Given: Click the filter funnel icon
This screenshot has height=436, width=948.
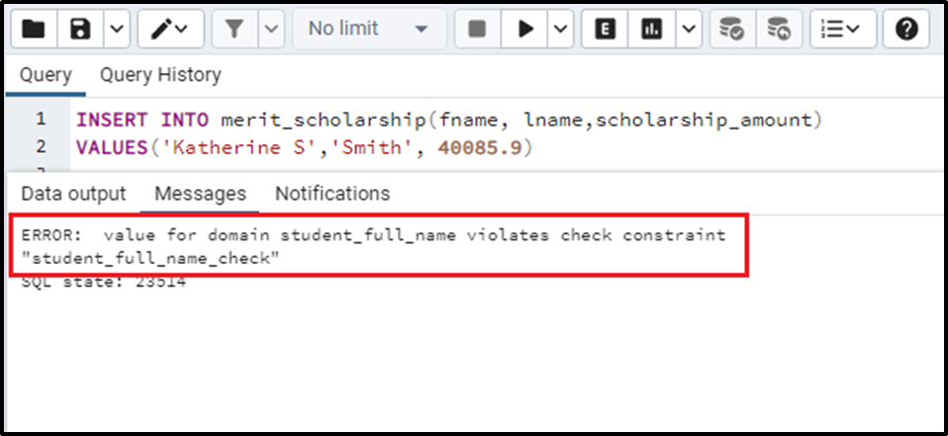Looking at the screenshot, I should coord(235,29).
